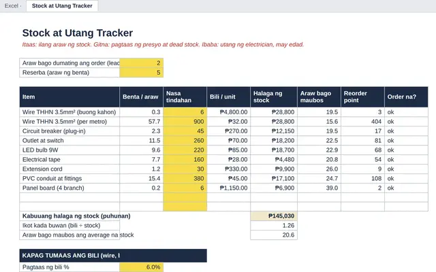Screen dimensions: 436x272
Task: Click the ₱18,200 stock value cell
Action: coord(274,141)
